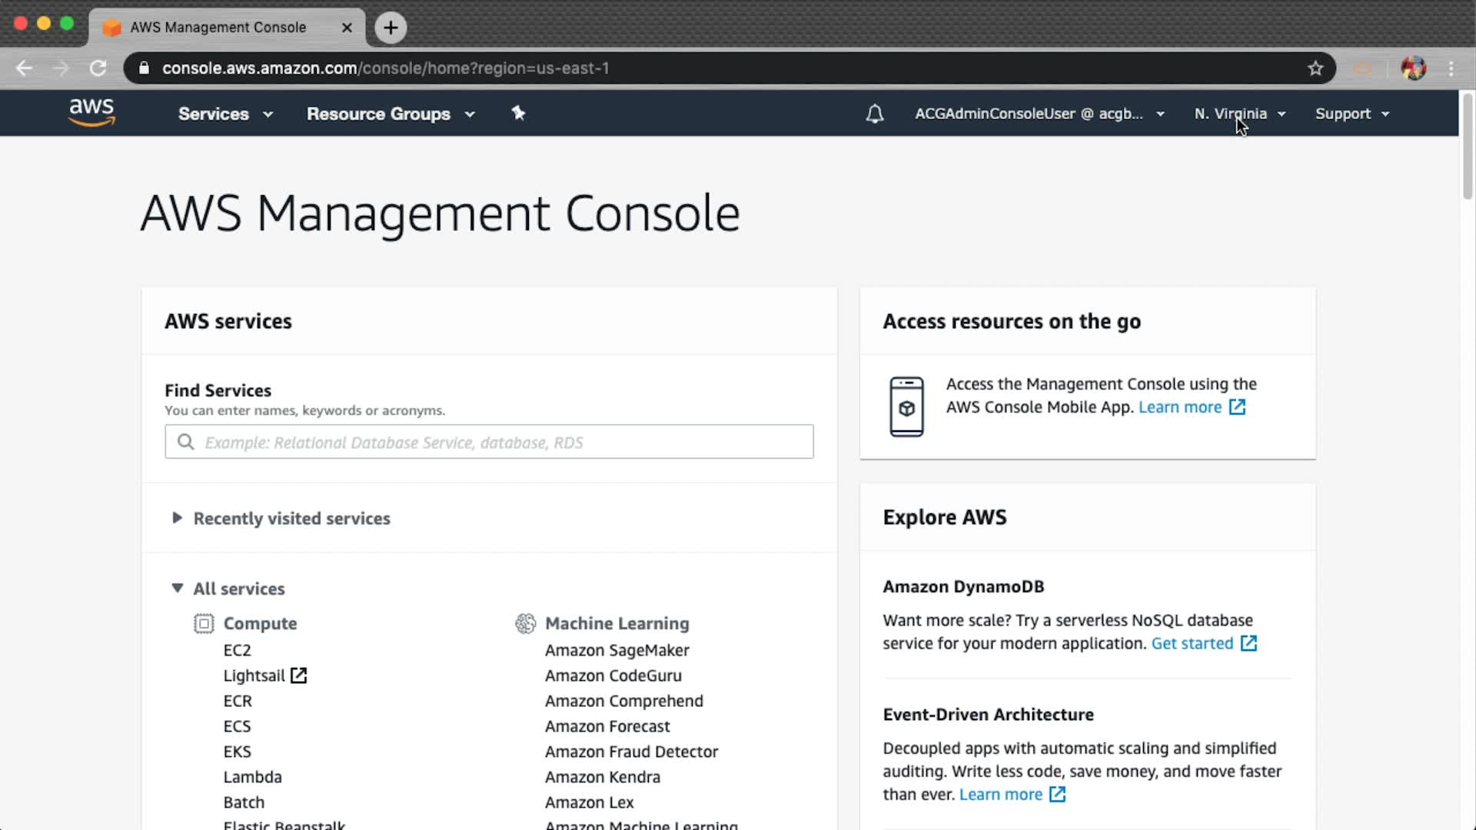The width and height of the screenshot is (1476, 830).
Task: Click the Machine Learning category icon
Action: click(x=525, y=623)
